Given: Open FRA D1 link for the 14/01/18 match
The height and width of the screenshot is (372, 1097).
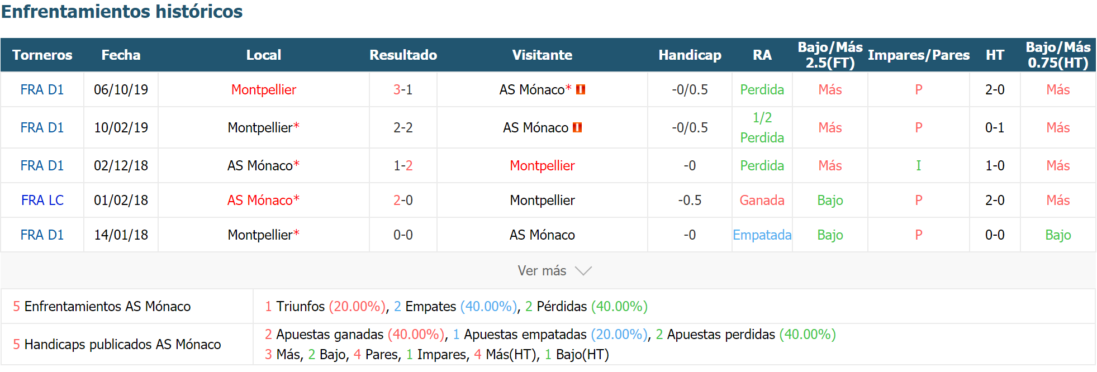Looking at the screenshot, I should tap(42, 235).
